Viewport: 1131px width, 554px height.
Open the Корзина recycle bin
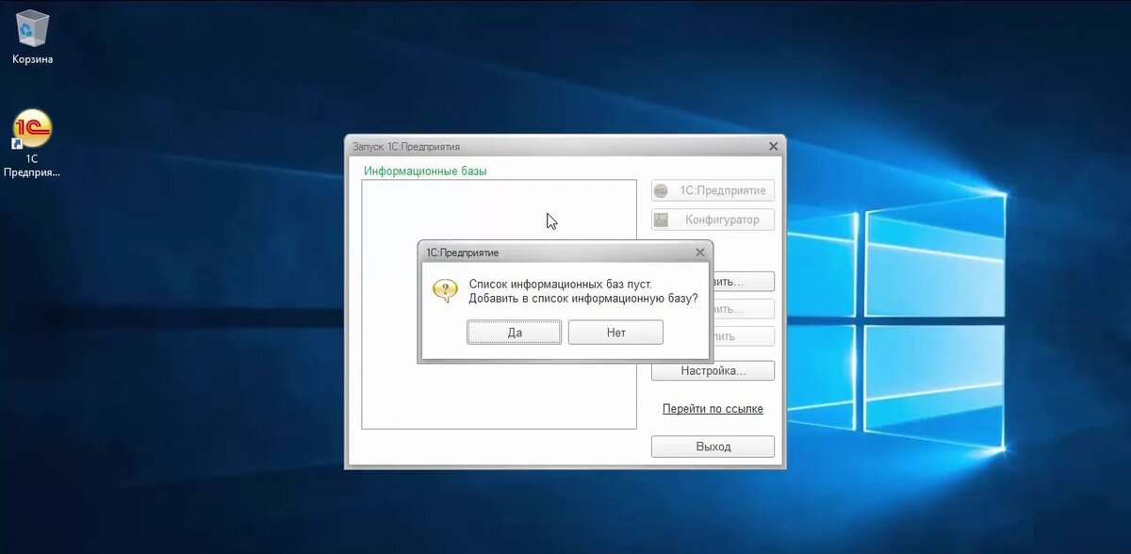coord(30,28)
